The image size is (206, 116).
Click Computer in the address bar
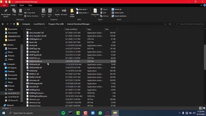[x=26, y=24]
